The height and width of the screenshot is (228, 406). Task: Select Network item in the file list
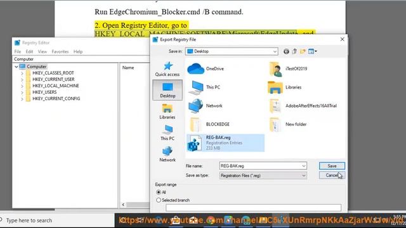point(206,106)
